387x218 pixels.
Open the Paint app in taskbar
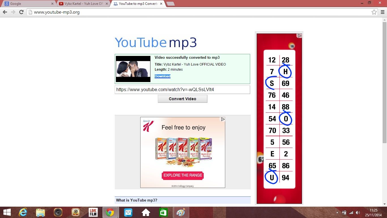pos(181,212)
